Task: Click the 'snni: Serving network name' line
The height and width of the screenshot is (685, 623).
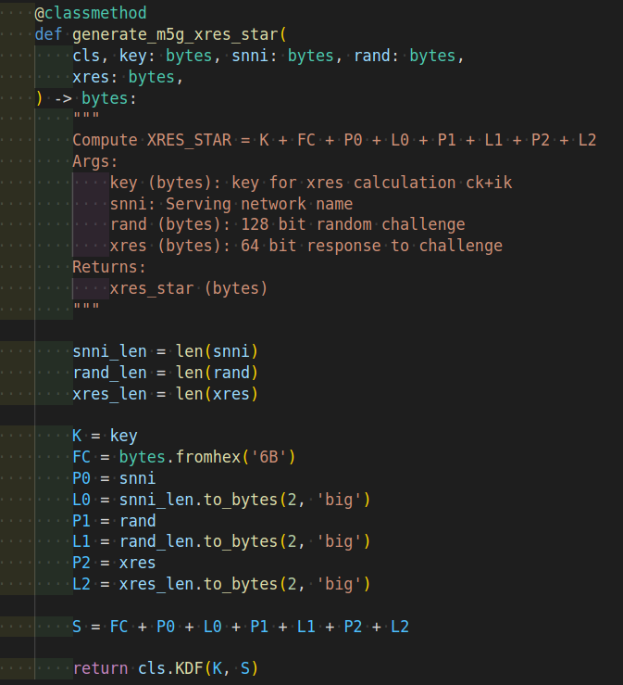Action: (x=231, y=204)
